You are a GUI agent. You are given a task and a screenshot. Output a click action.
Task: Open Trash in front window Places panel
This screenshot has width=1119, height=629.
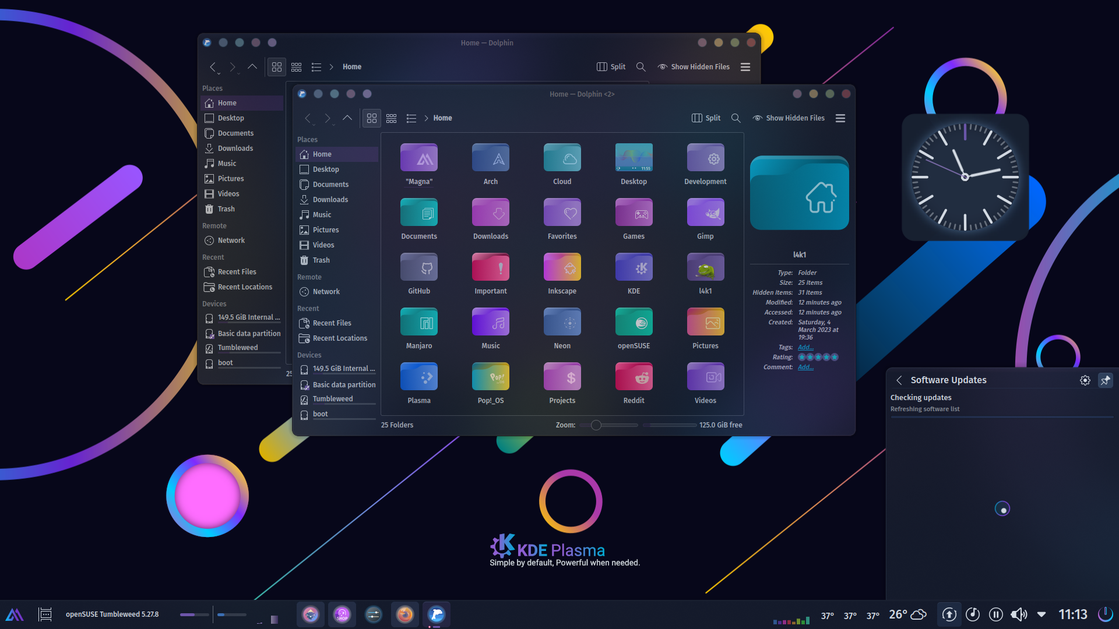(x=337, y=260)
